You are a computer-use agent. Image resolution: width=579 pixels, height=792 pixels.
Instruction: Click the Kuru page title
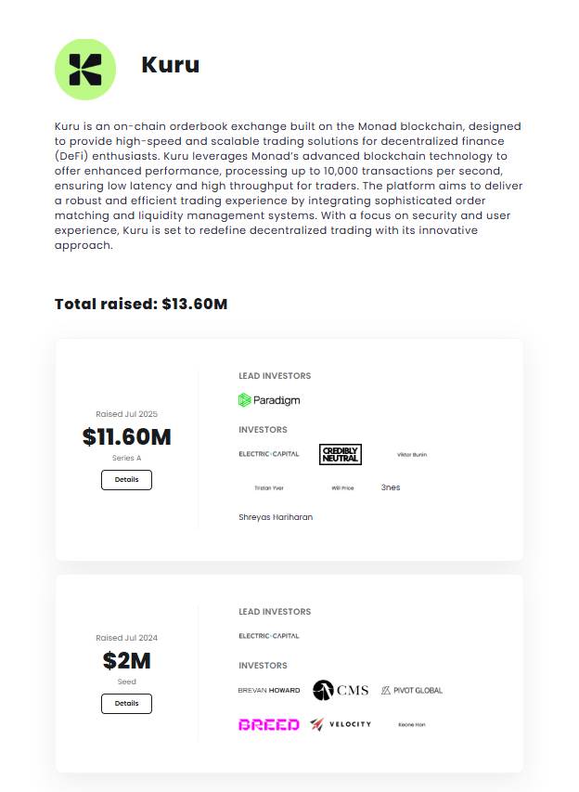[x=170, y=65]
